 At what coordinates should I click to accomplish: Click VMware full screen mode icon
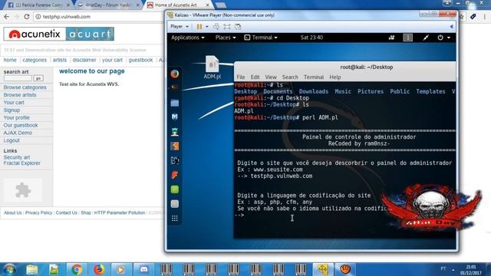tap(227, 27)
